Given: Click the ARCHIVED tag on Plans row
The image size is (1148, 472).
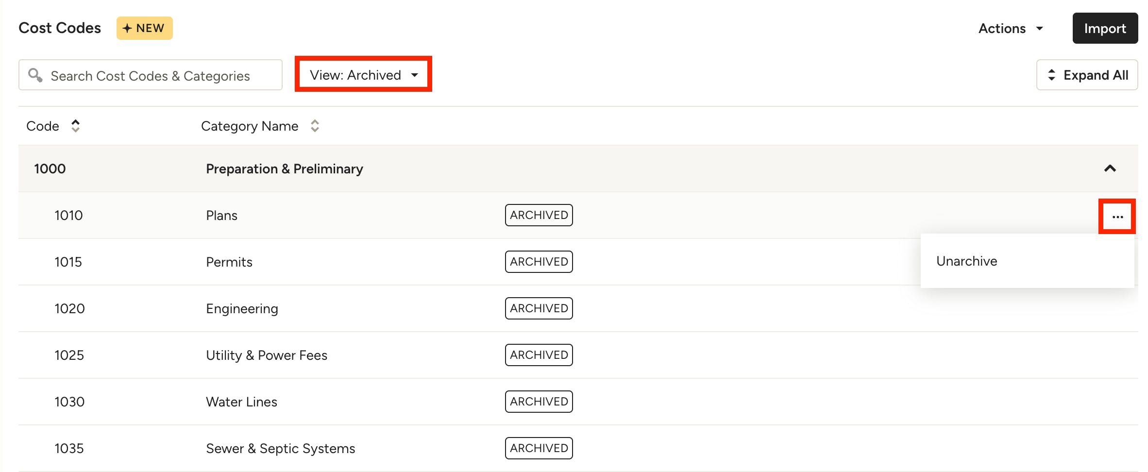Looking at the screenshot, I should point(539,215).
